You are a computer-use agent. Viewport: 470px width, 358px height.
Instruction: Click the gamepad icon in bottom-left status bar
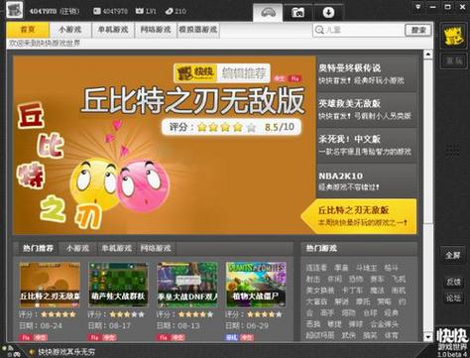[16, 354]
